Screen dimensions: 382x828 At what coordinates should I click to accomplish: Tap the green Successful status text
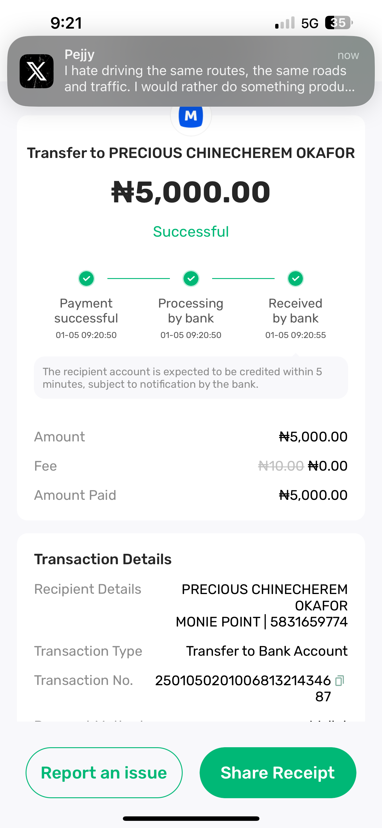tap(191, 232)
